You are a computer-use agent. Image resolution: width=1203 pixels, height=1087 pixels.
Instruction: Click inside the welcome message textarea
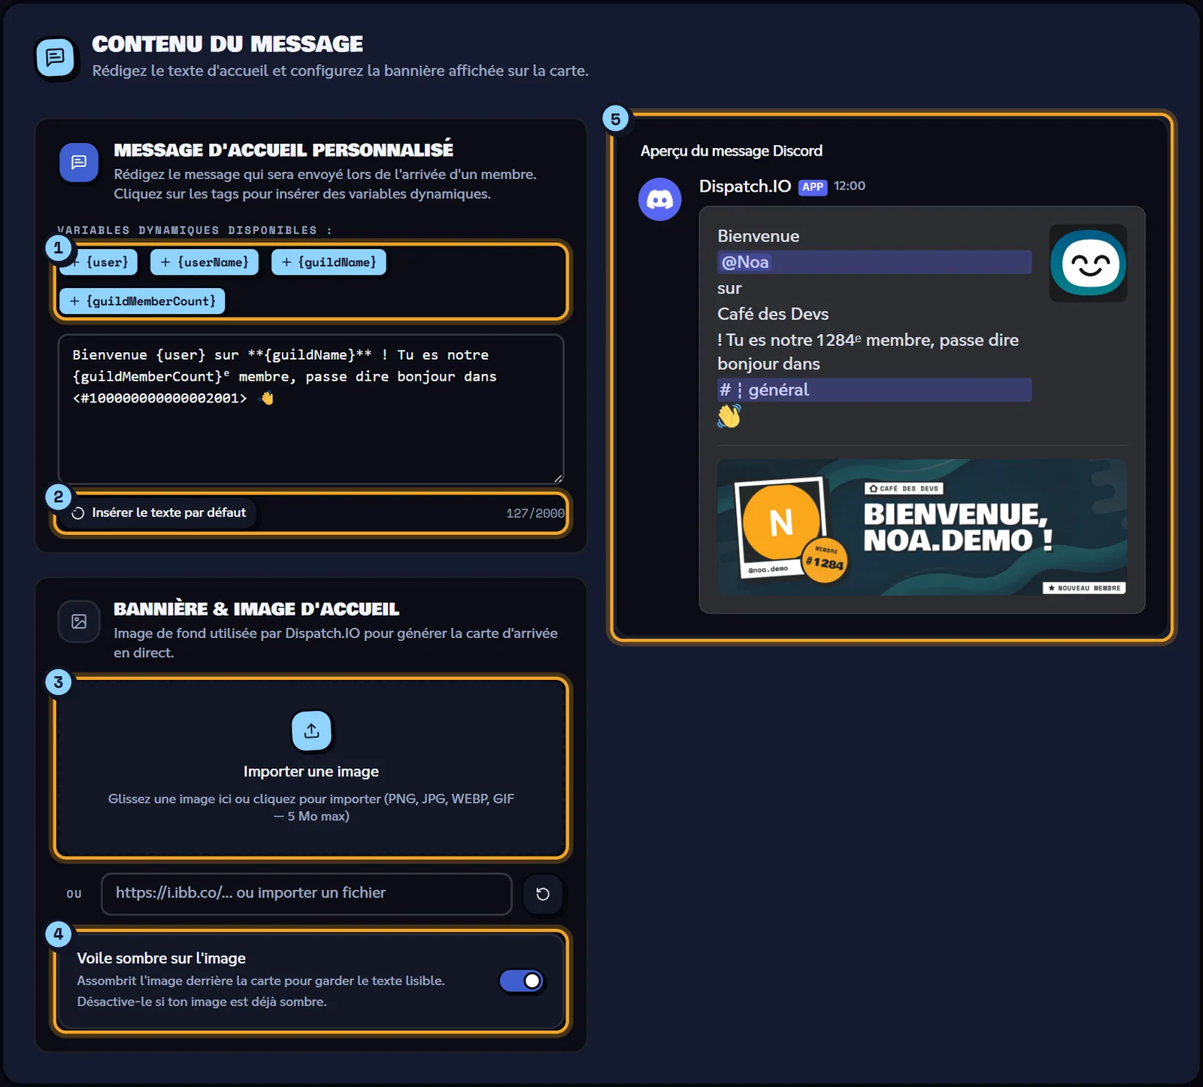click(x=311, y=408)
